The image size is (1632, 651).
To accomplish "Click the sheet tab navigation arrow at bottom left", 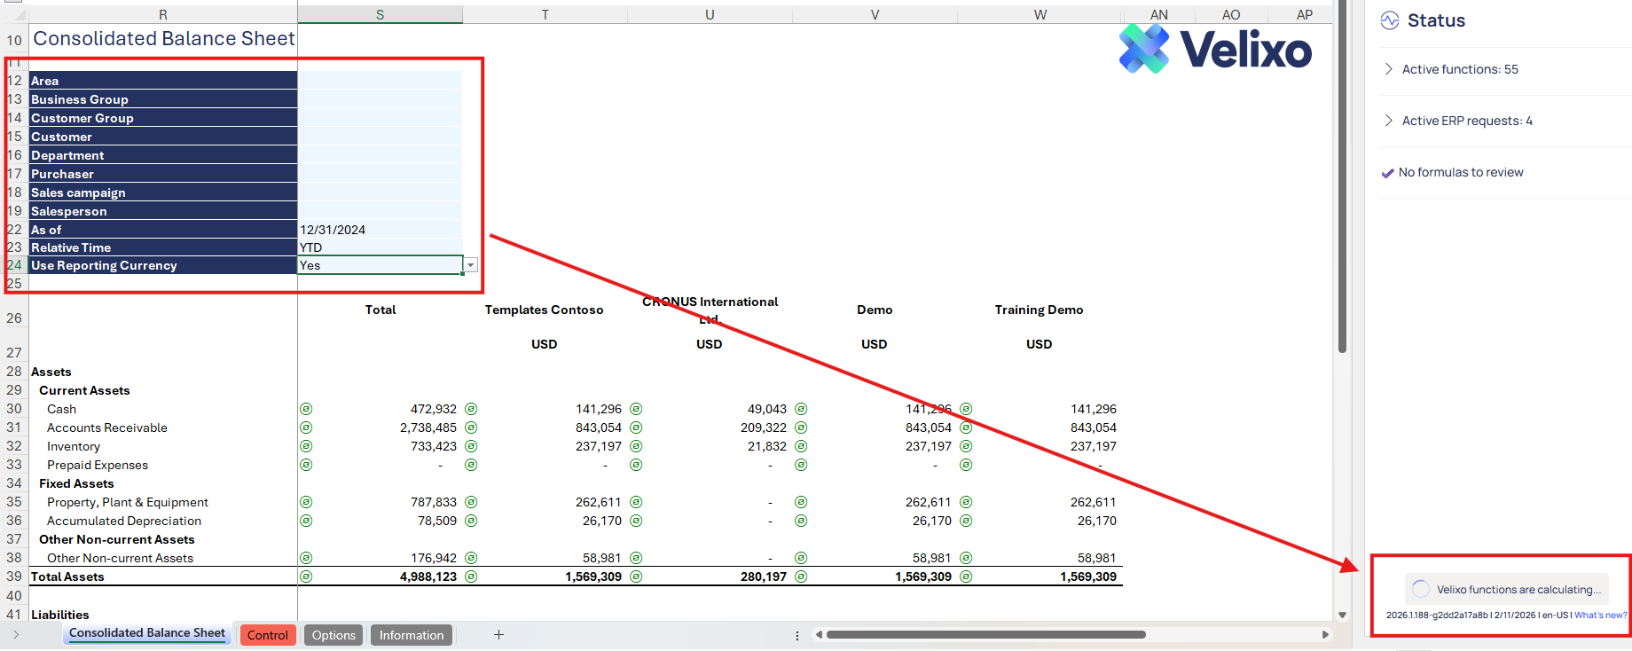I will (16, 635).
